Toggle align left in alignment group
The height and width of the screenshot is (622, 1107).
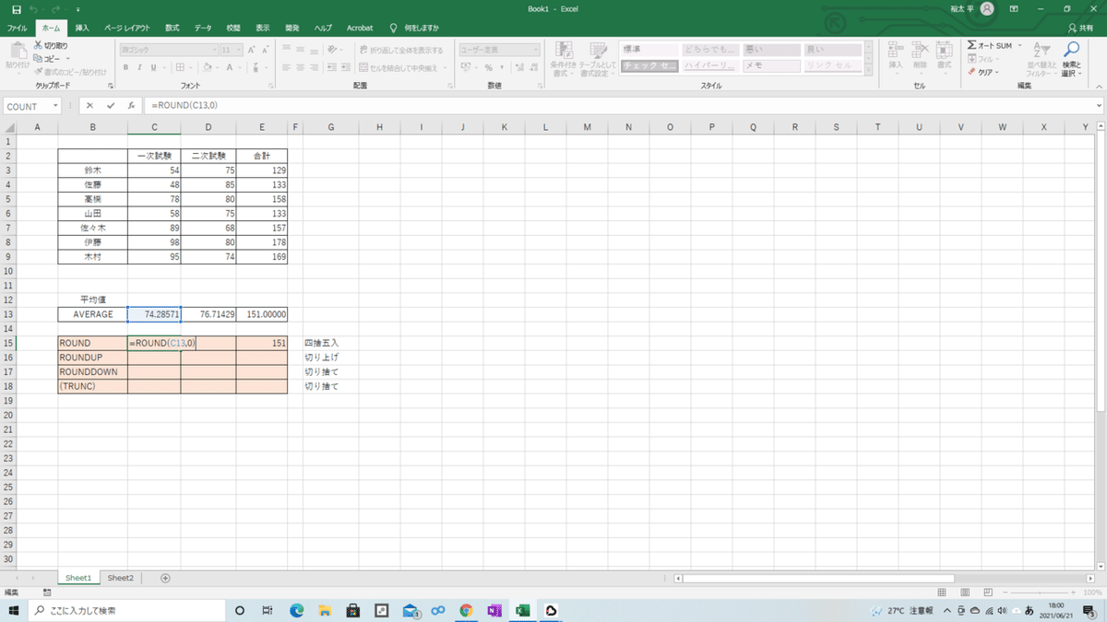point(287,67)
